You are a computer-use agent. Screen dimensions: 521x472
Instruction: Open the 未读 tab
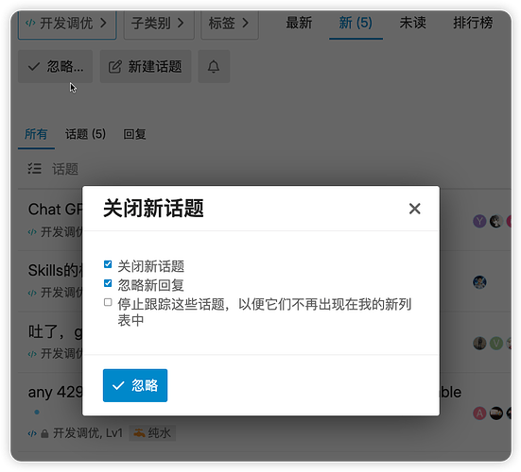(x=412, y=24)
